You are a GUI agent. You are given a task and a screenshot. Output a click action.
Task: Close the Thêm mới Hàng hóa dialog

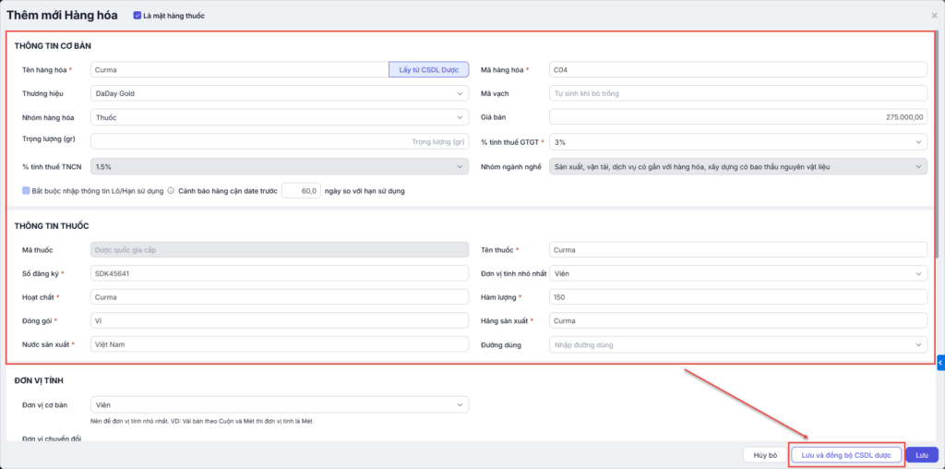coord(934,16)
